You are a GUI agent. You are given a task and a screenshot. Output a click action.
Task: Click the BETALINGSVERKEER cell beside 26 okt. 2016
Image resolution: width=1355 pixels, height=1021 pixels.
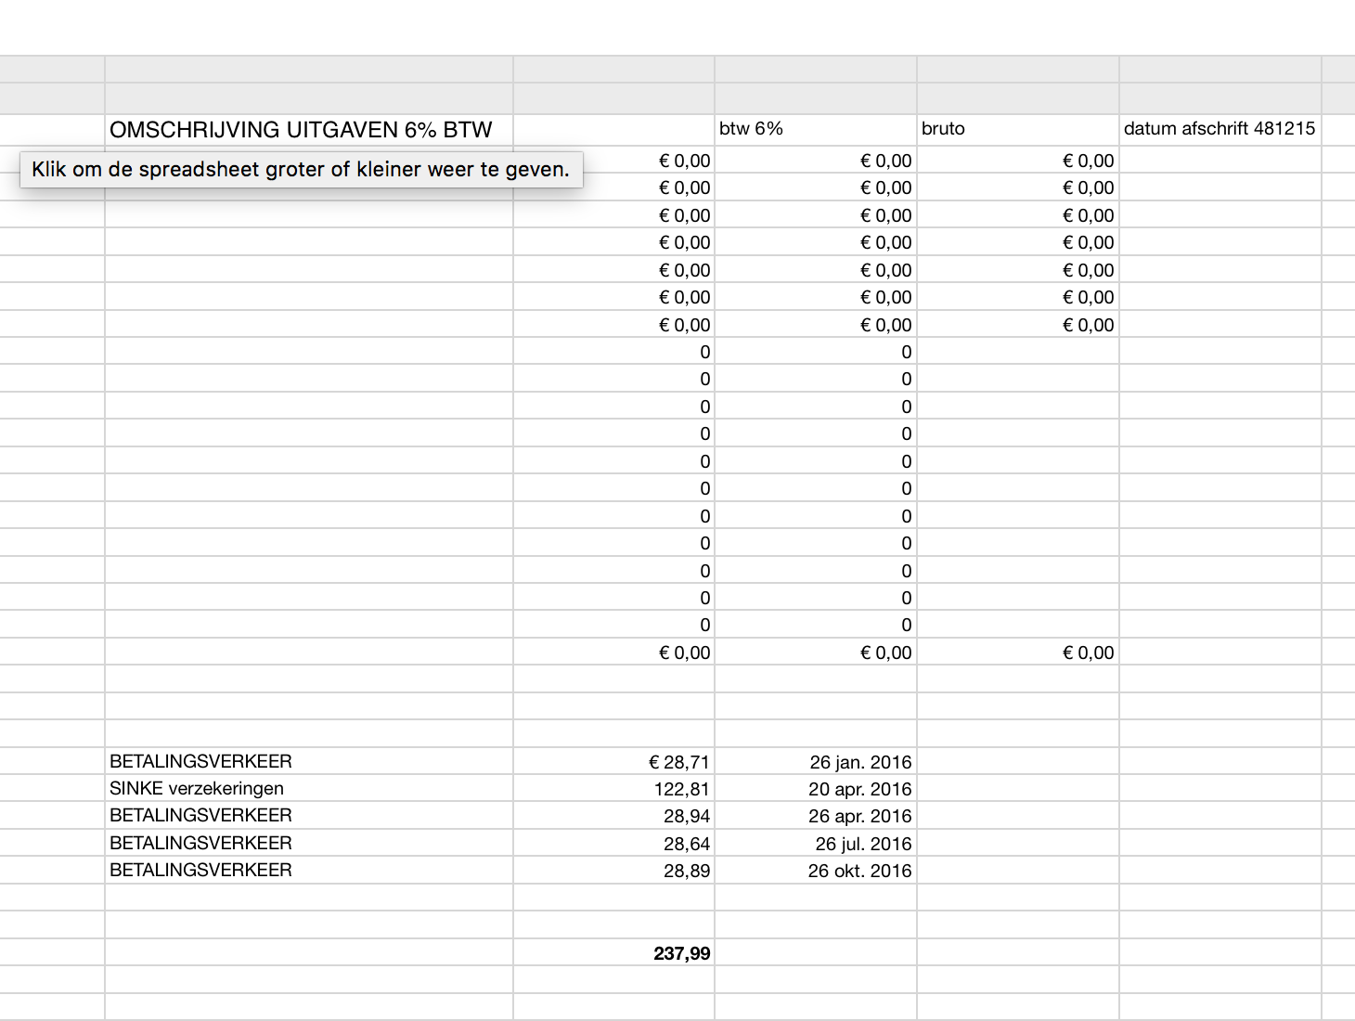309,870
